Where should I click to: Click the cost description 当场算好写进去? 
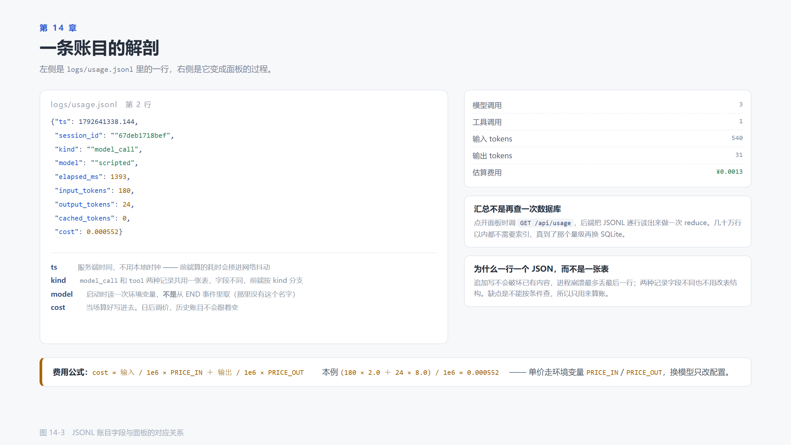(162, 308)
